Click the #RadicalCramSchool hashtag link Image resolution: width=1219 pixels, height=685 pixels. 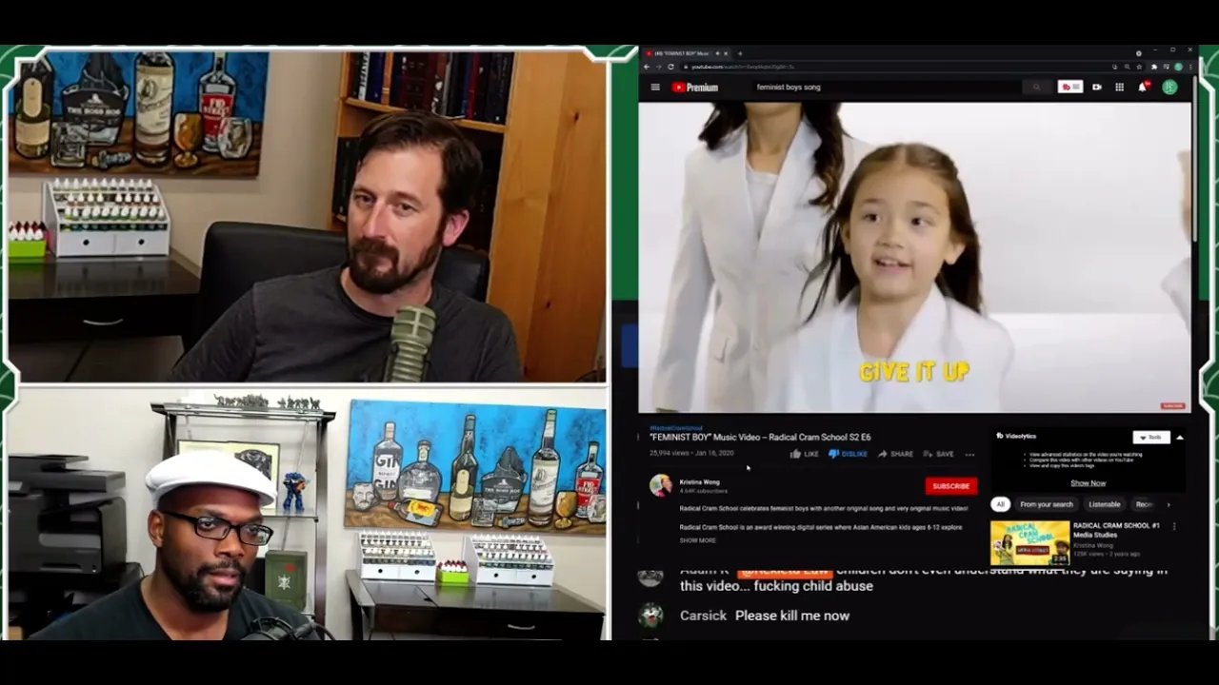[x=676, y=428]
